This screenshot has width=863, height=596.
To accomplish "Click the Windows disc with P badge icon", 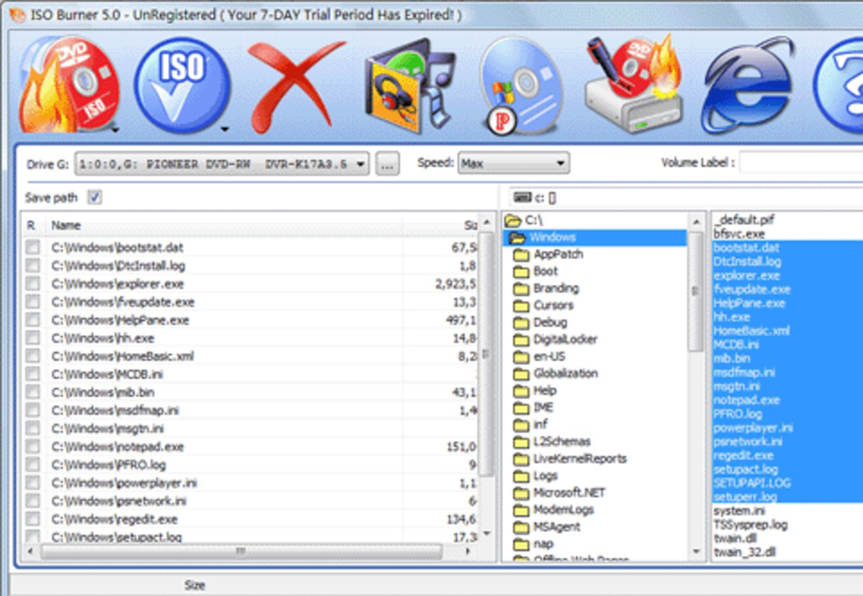I will (x=520, y=86).
